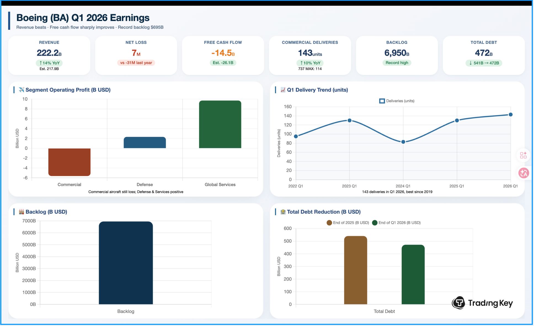Open the Revenue 222.2B card
534x326 pixels.
[x=49, y=55]
